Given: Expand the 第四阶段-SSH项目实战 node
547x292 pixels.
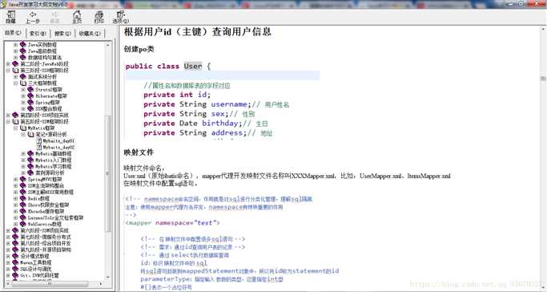Looking at the screenshot, I should pyautogui.click(x=8, y=115).
